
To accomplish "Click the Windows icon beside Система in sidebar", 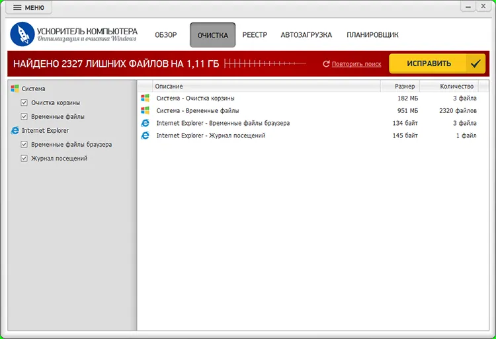I will (x=15, y=89).
